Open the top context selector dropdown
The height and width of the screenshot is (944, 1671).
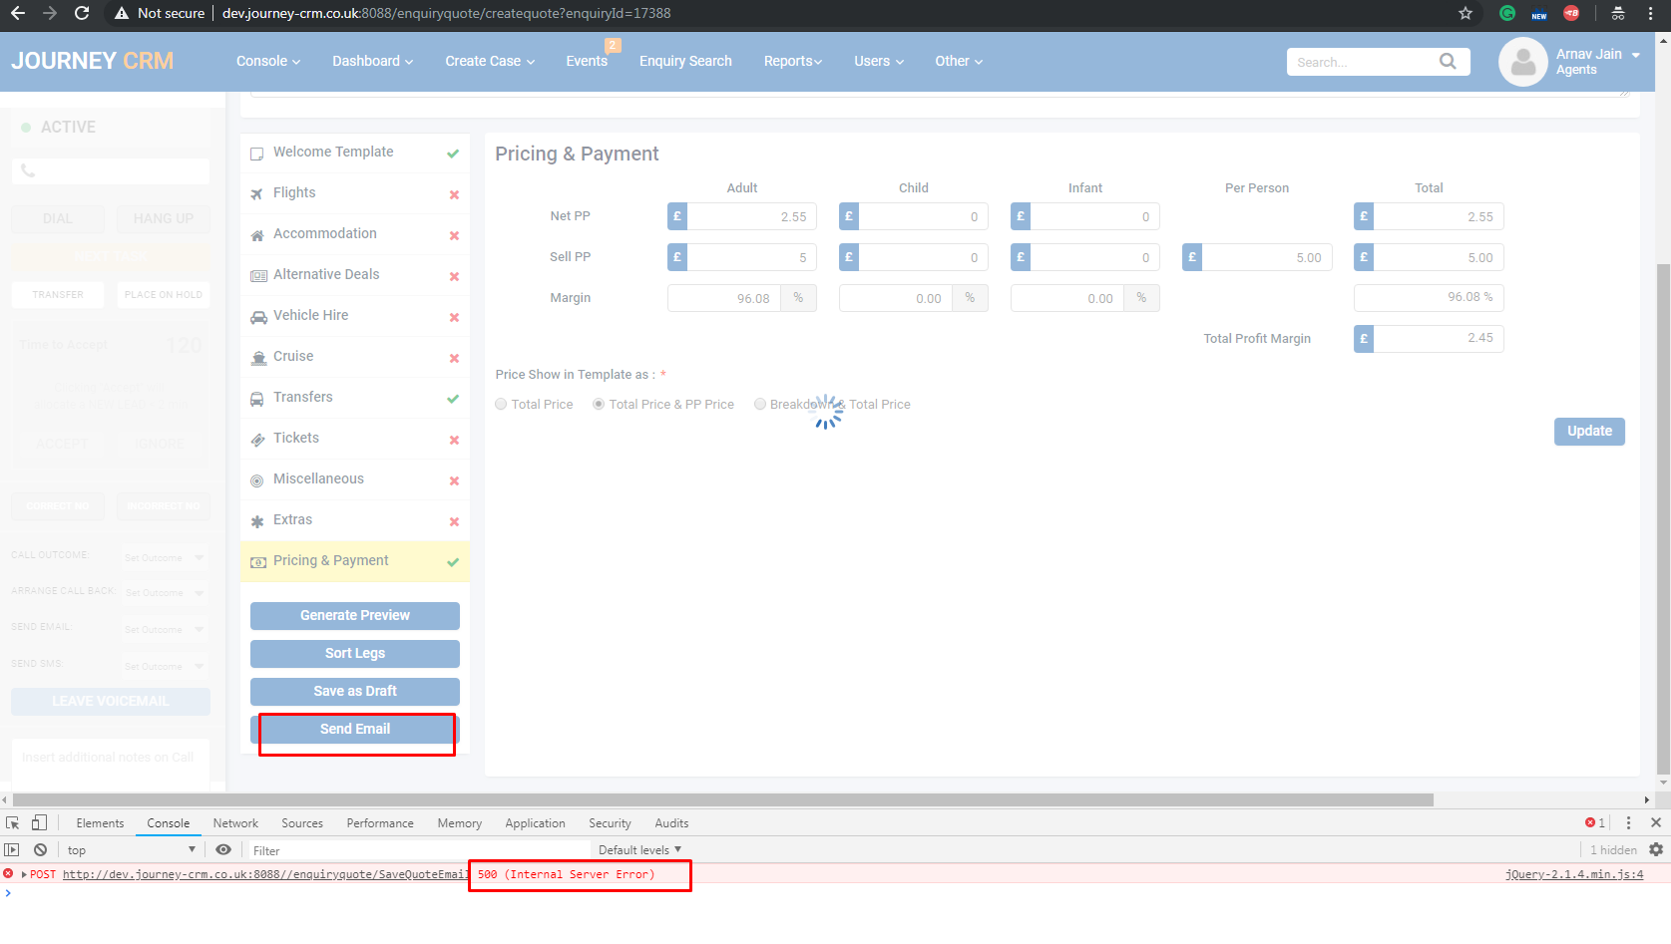click(131, 850)
